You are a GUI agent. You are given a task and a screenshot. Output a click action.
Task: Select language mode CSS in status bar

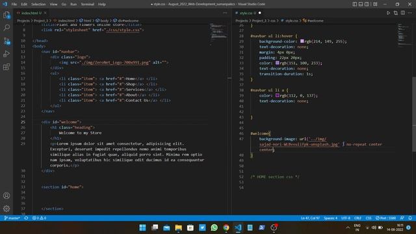click(x=369, y=218)
